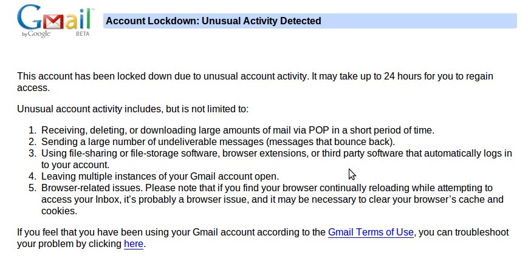
Task: Select list item about mail via POP
Action: pyautogui.click(x=238, y=130)
